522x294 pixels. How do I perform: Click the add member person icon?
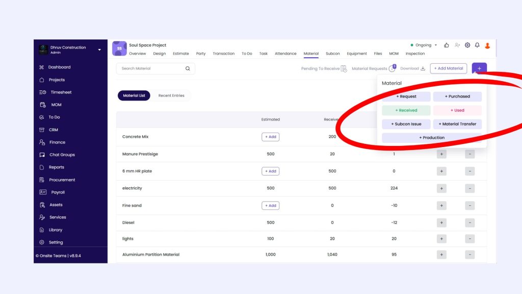pyautogui.click(x=457, y=45)
